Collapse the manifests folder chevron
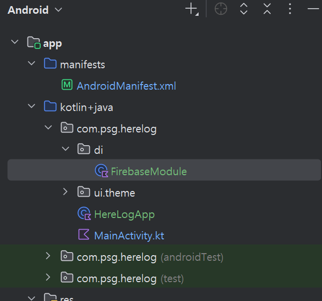Viewport: 322px width, 301px height. click(x=31, y=63)
